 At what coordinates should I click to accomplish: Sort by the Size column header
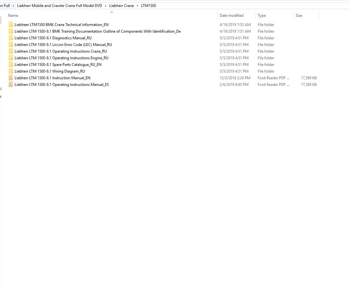click(299, 16)
